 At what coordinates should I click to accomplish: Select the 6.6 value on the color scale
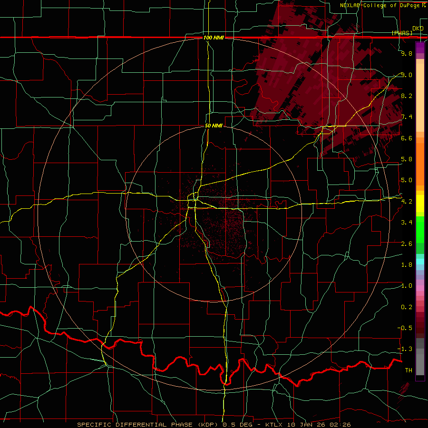tap(407, 138)
